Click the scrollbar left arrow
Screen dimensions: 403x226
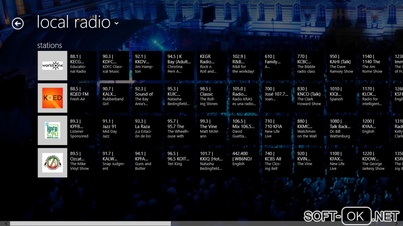(x=6, y=224)
